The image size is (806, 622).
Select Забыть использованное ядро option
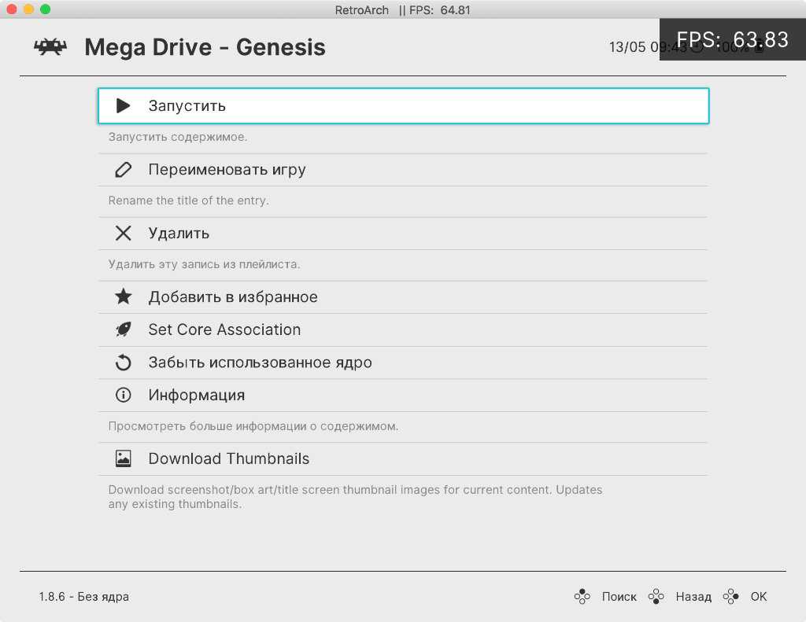[260, 363]
